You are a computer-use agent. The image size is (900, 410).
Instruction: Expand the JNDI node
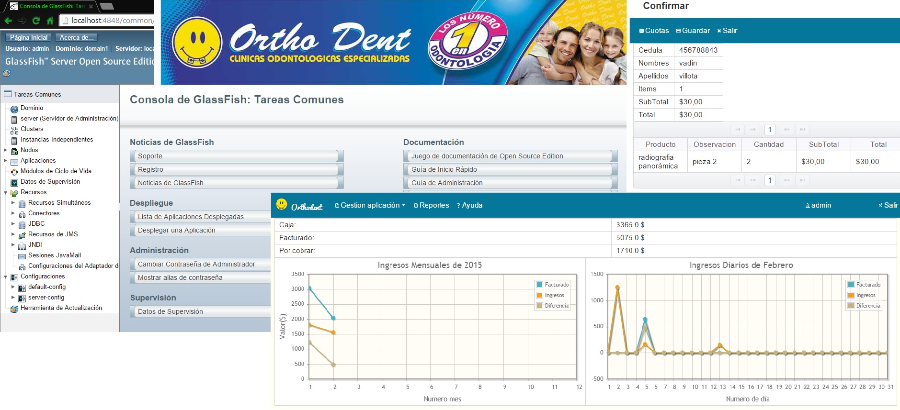pyautogui.click(x=13, y=245)
